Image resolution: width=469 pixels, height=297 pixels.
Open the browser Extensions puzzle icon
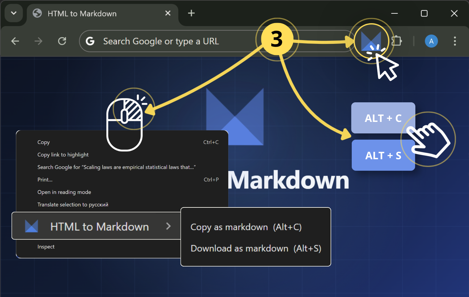pyautogui.click(x=396, y=41)
